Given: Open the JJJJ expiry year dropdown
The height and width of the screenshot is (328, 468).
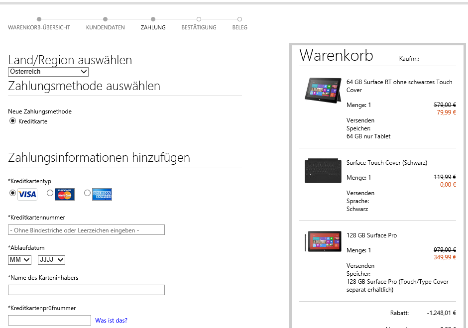Looking at the screenshot, I should pyautogui.click(x=51, y=260).
